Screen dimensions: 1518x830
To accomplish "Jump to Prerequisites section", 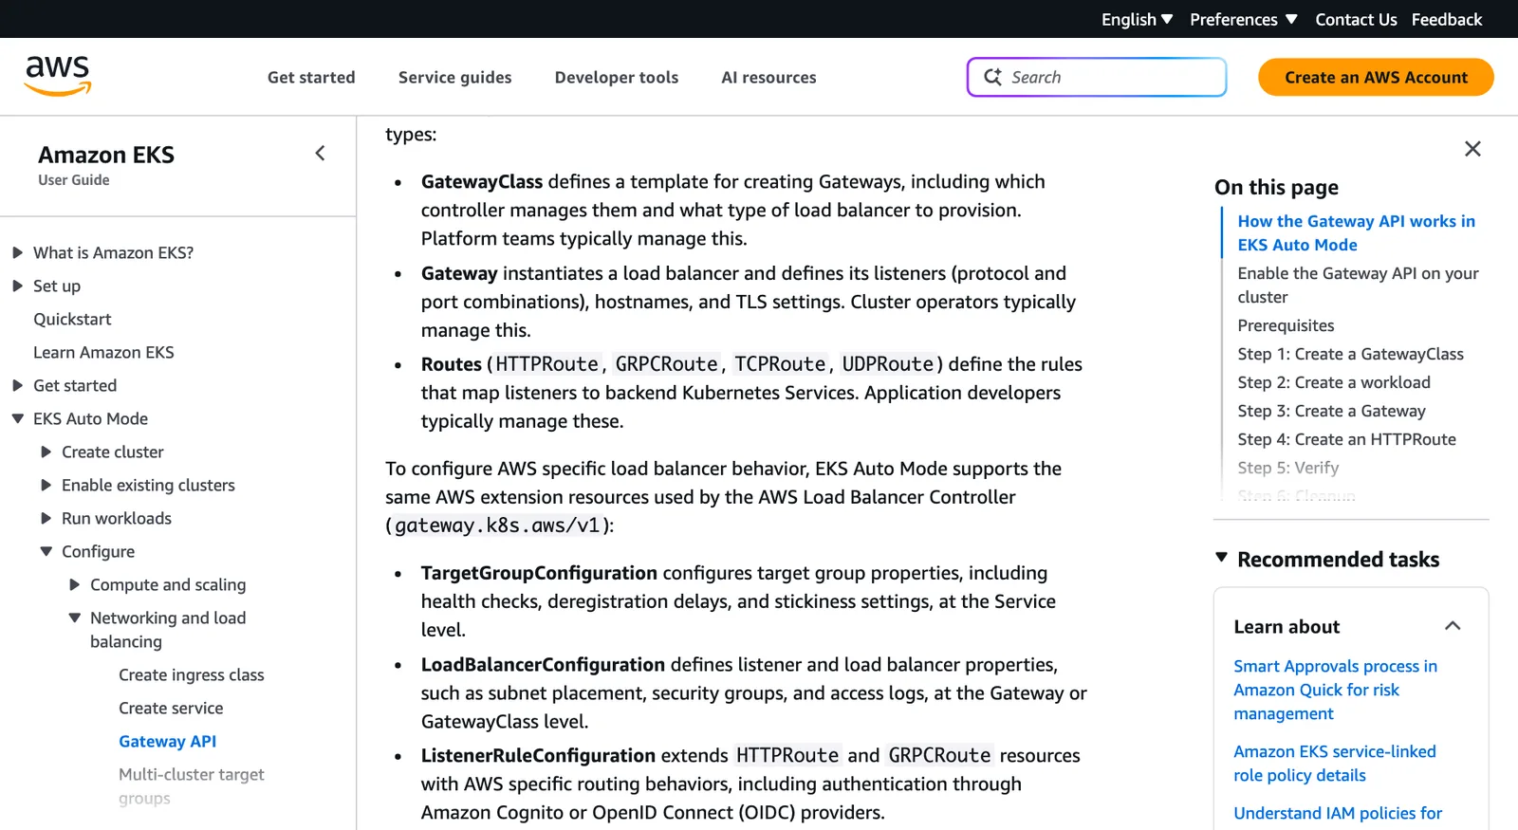I will [x=1286, y=325].
